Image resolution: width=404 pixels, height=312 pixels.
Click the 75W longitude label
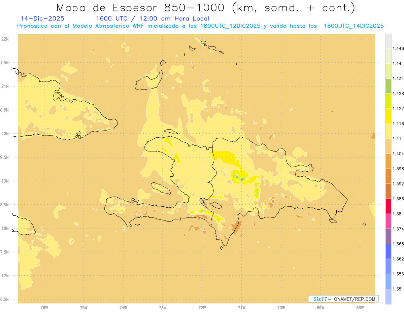click(x=84, y=307)
